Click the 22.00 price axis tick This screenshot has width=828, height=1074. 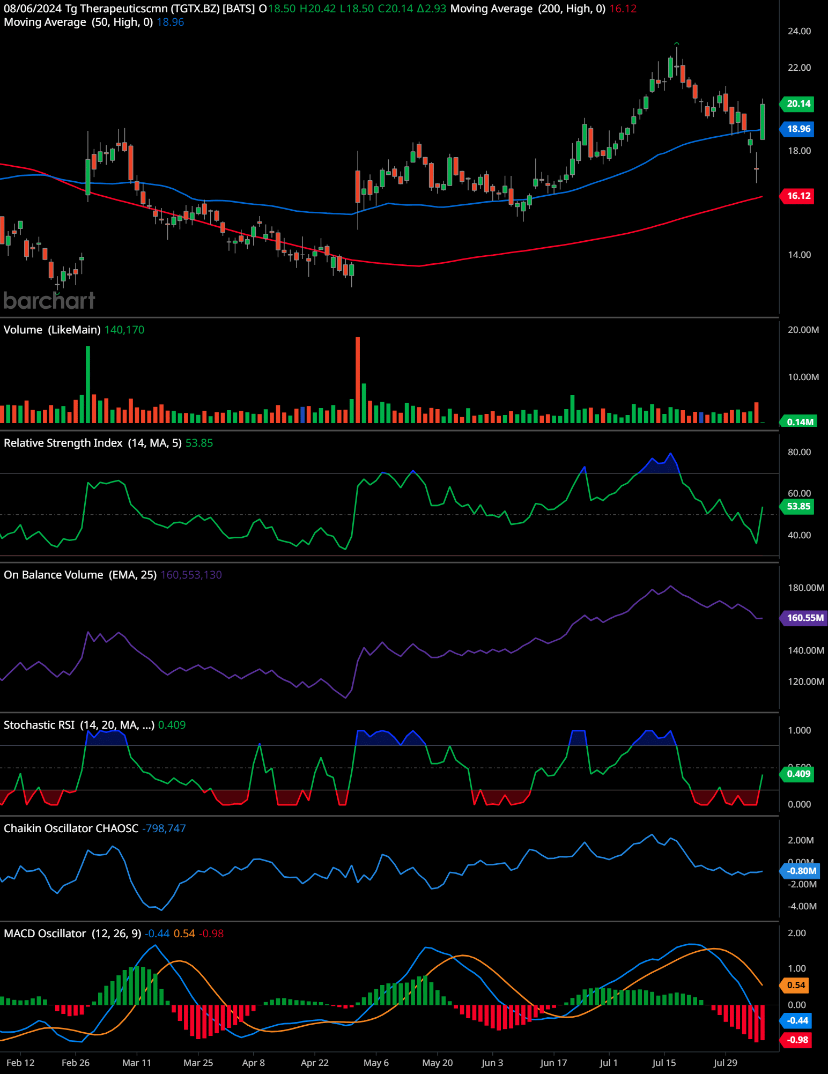tap(799, 68)
